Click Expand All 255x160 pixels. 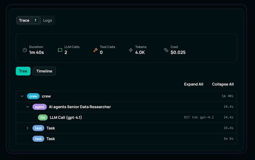coord(193,84)
